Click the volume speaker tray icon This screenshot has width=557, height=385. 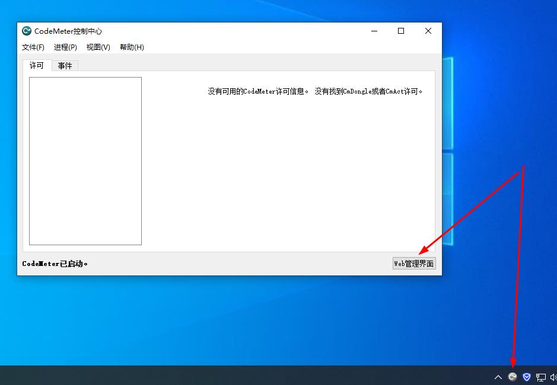point(553,377)
